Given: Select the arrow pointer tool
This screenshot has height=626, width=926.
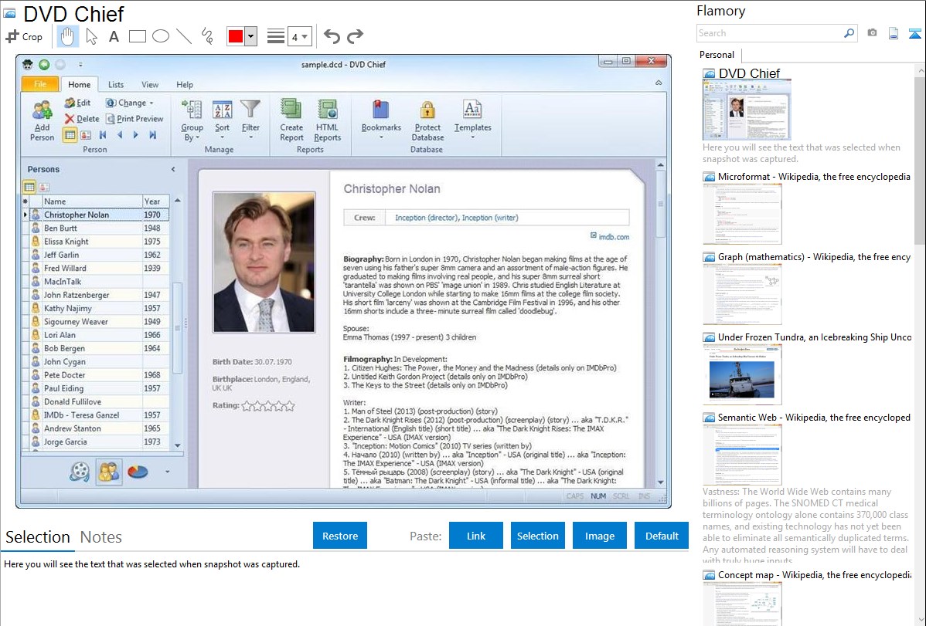Looking at the screenshot, I should tap(91, 36).
